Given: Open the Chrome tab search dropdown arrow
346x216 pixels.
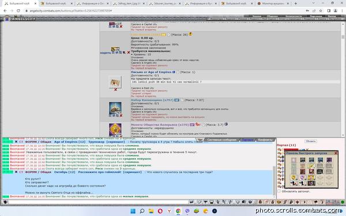Looking at the screenshot, I should click(314, 3).
